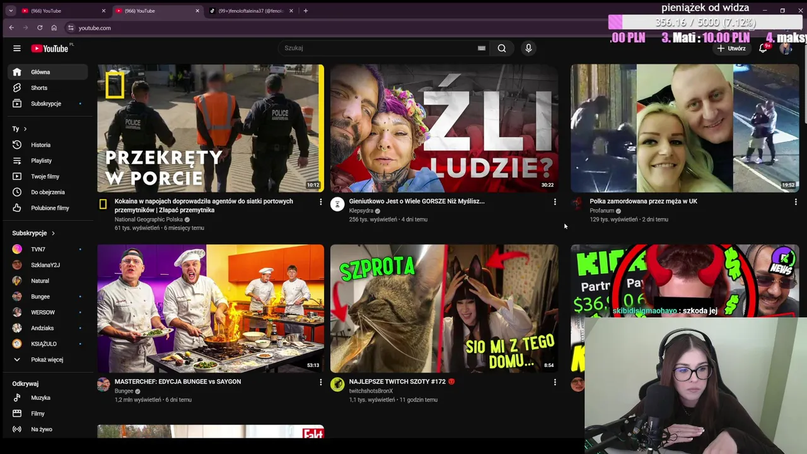807x454 pixels.
Task: Open SzklanaY2J channel subscription
Action: pyautogui.click(x=48, y=265)
